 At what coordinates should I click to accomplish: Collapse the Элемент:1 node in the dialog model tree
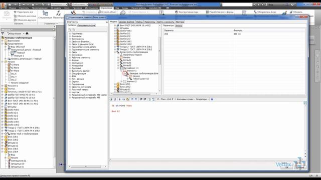coord(121,70)
